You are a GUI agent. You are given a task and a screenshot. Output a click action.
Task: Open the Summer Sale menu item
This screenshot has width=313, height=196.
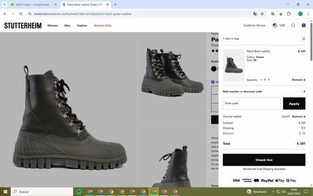pos(102,25)
